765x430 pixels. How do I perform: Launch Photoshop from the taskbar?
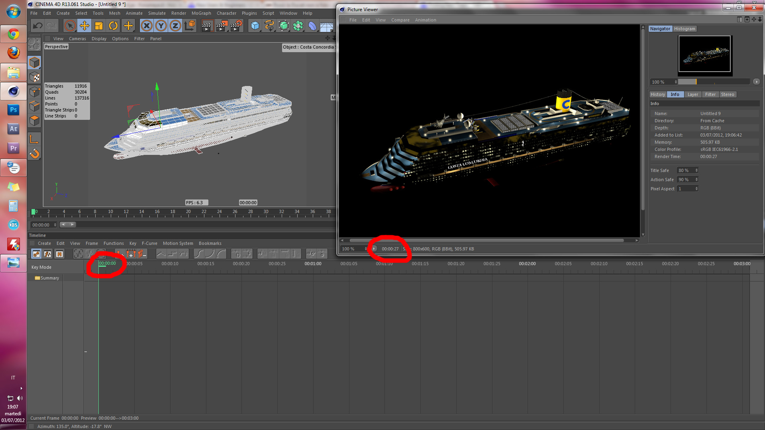coord(13,110)
